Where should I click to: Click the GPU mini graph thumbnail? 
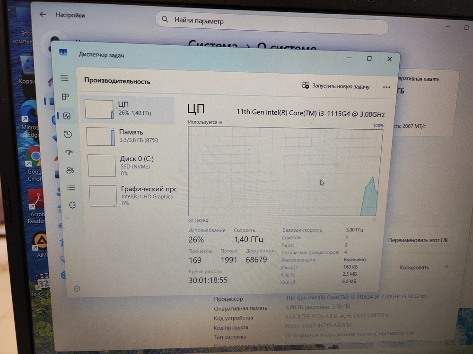[103, 196]
